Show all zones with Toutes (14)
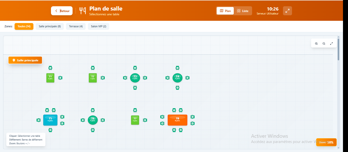The height and width of the screenshot is (152, 348). 24,26
